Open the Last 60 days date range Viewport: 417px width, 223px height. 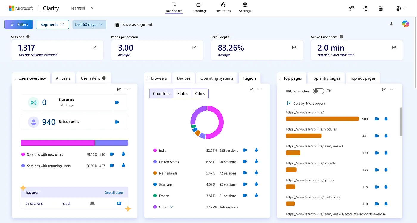click(89, 24)
